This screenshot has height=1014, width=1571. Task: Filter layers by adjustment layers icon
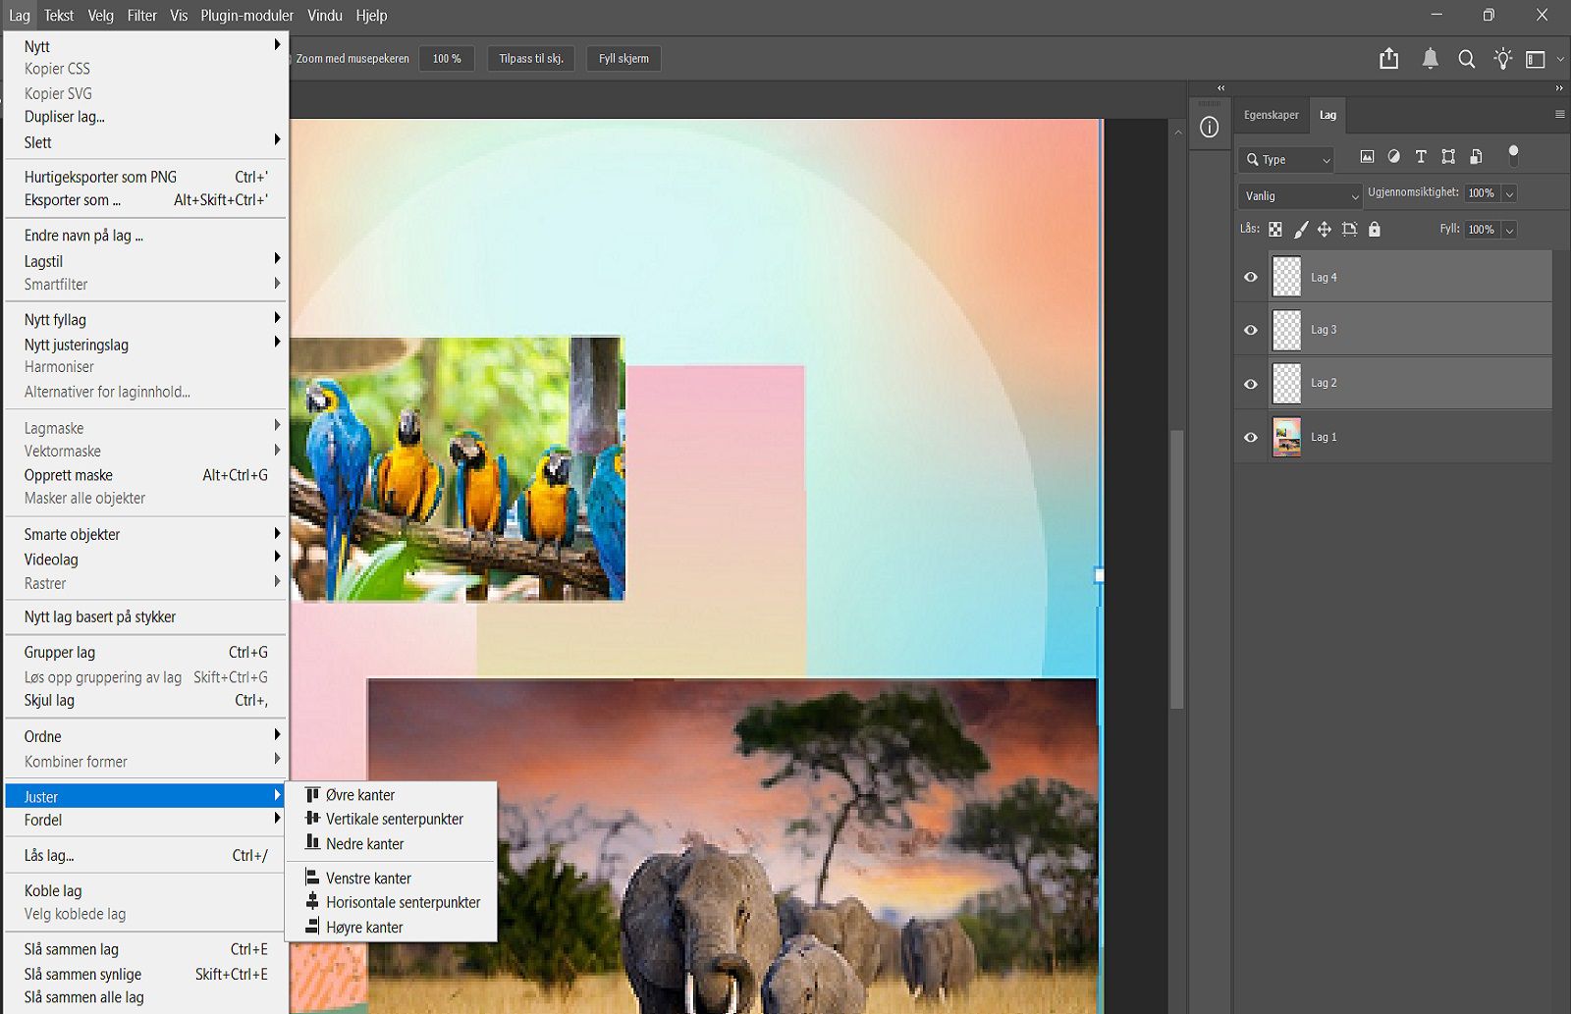pyautogui.click(x=1394, y=157)
